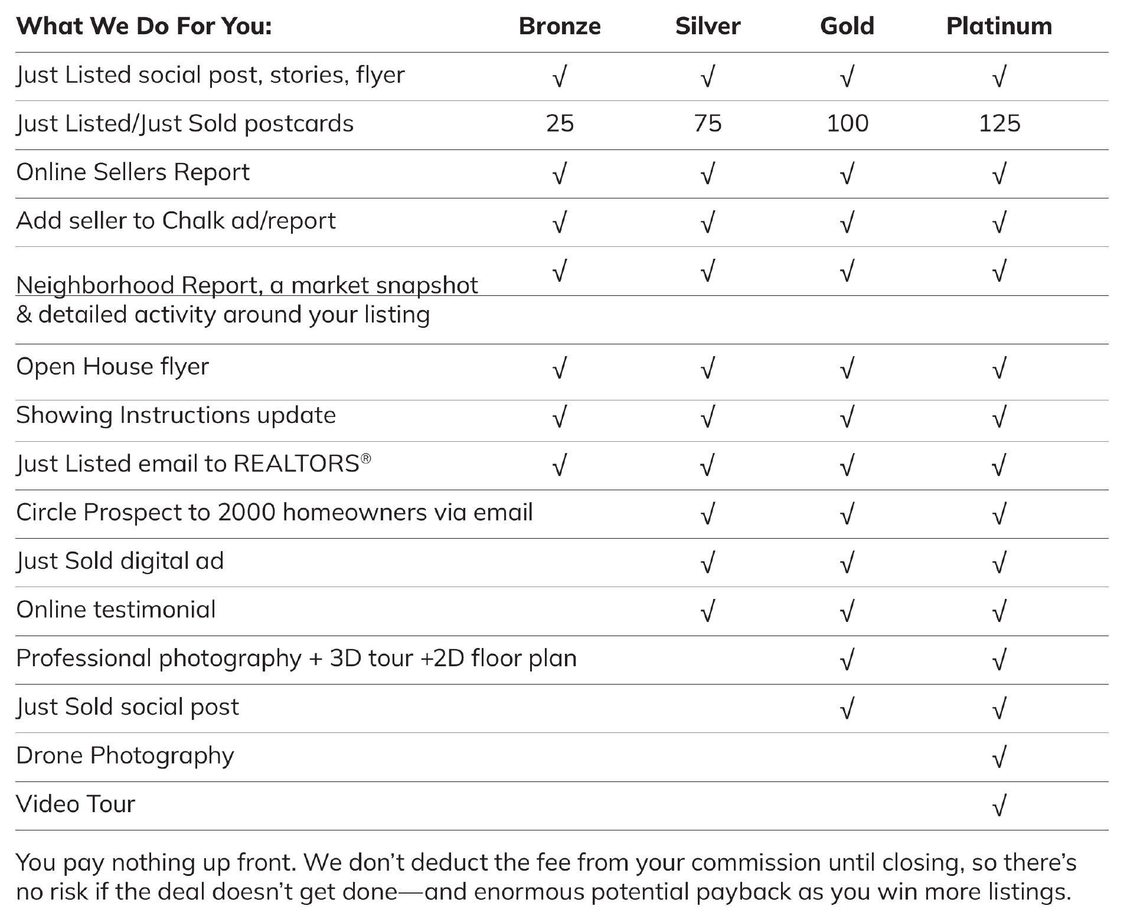Click the "Showing Instructions update" row label

[176, 415]
